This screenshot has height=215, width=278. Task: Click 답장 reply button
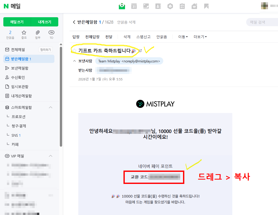(x=76, y=37)
